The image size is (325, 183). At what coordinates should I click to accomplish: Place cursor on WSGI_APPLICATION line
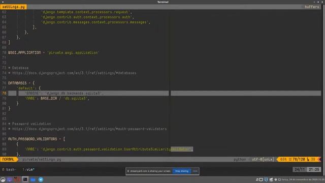point(54,53)
